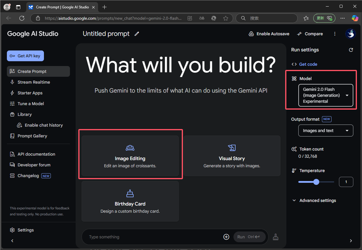Open Tune a Model

click(x=38, y=104)
